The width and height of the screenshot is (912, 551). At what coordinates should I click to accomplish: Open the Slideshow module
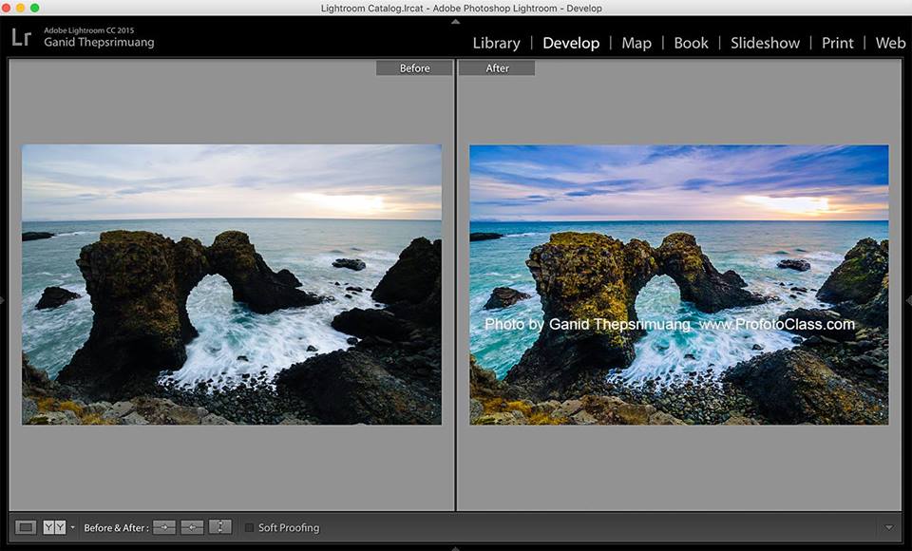(x=765, y=43)
